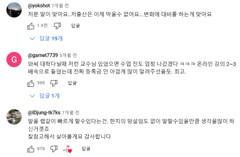This screenshot has width=240, height=157.
Task: Expand the 답글 19개 replies
Action: [47, 39]
